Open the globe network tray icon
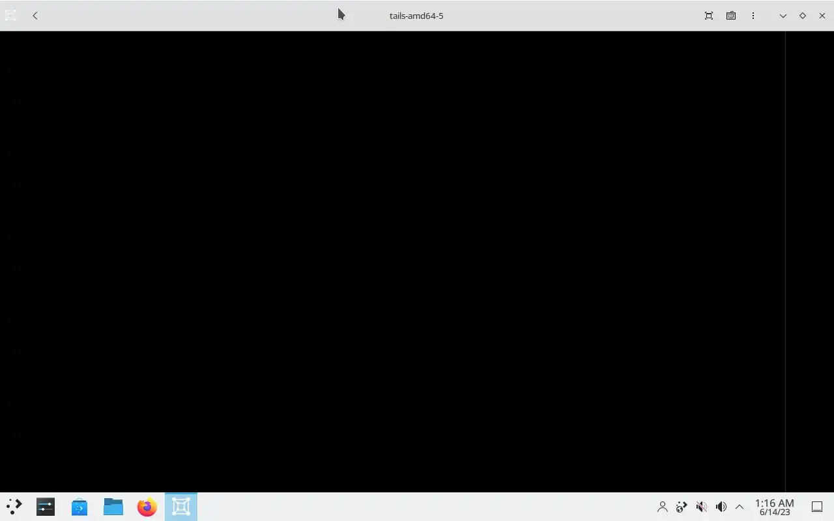The width and height of the screenshot is (834, 521). (682, 507)
